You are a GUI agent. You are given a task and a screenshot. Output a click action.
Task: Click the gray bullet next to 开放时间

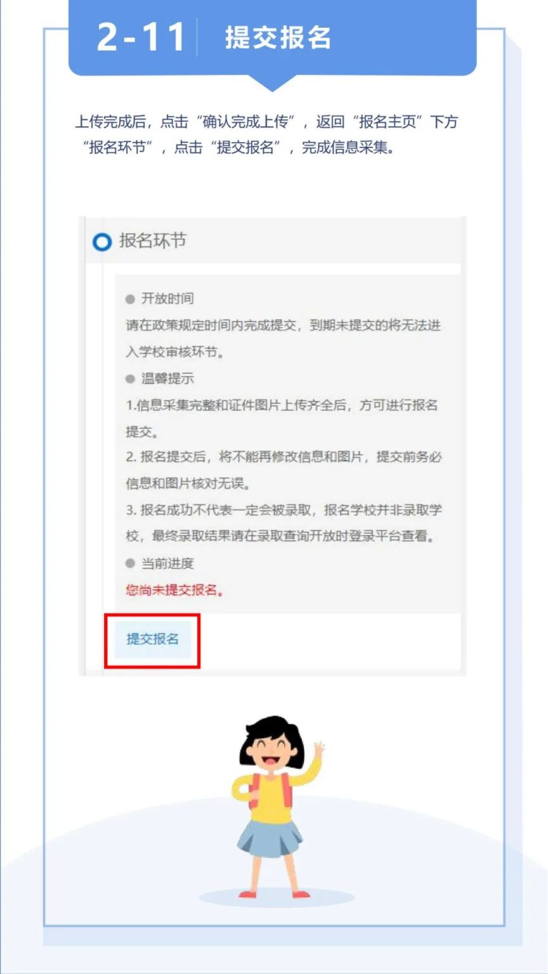(x=130, y=299)
